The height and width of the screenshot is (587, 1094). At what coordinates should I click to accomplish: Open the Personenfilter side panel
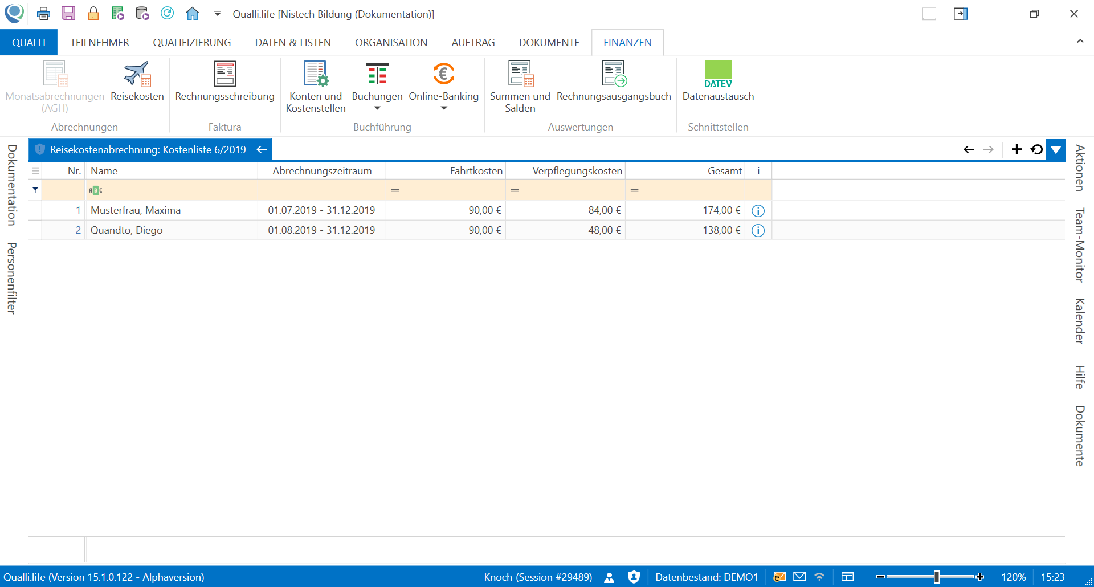pyautogui.click(x=11, y=278)
